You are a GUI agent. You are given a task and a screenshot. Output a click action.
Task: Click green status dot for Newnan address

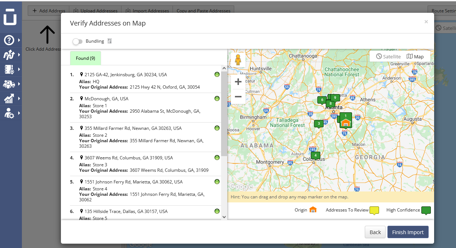coord(217,128)
